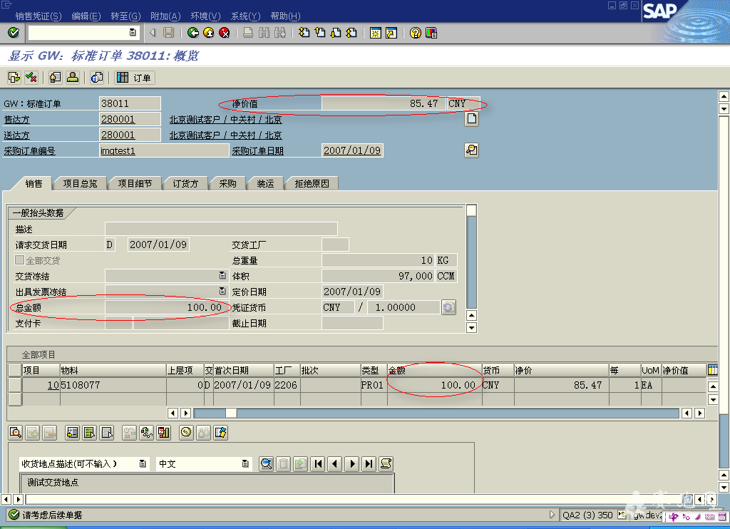Open the 中文 language dropdown
730x529 pixels.
point(245,463)
